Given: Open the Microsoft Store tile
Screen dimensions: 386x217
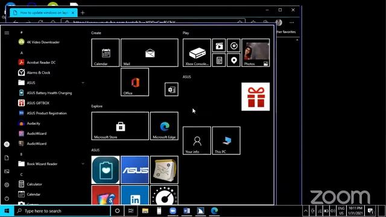Looking at the screenshot, I should point(120,126).
